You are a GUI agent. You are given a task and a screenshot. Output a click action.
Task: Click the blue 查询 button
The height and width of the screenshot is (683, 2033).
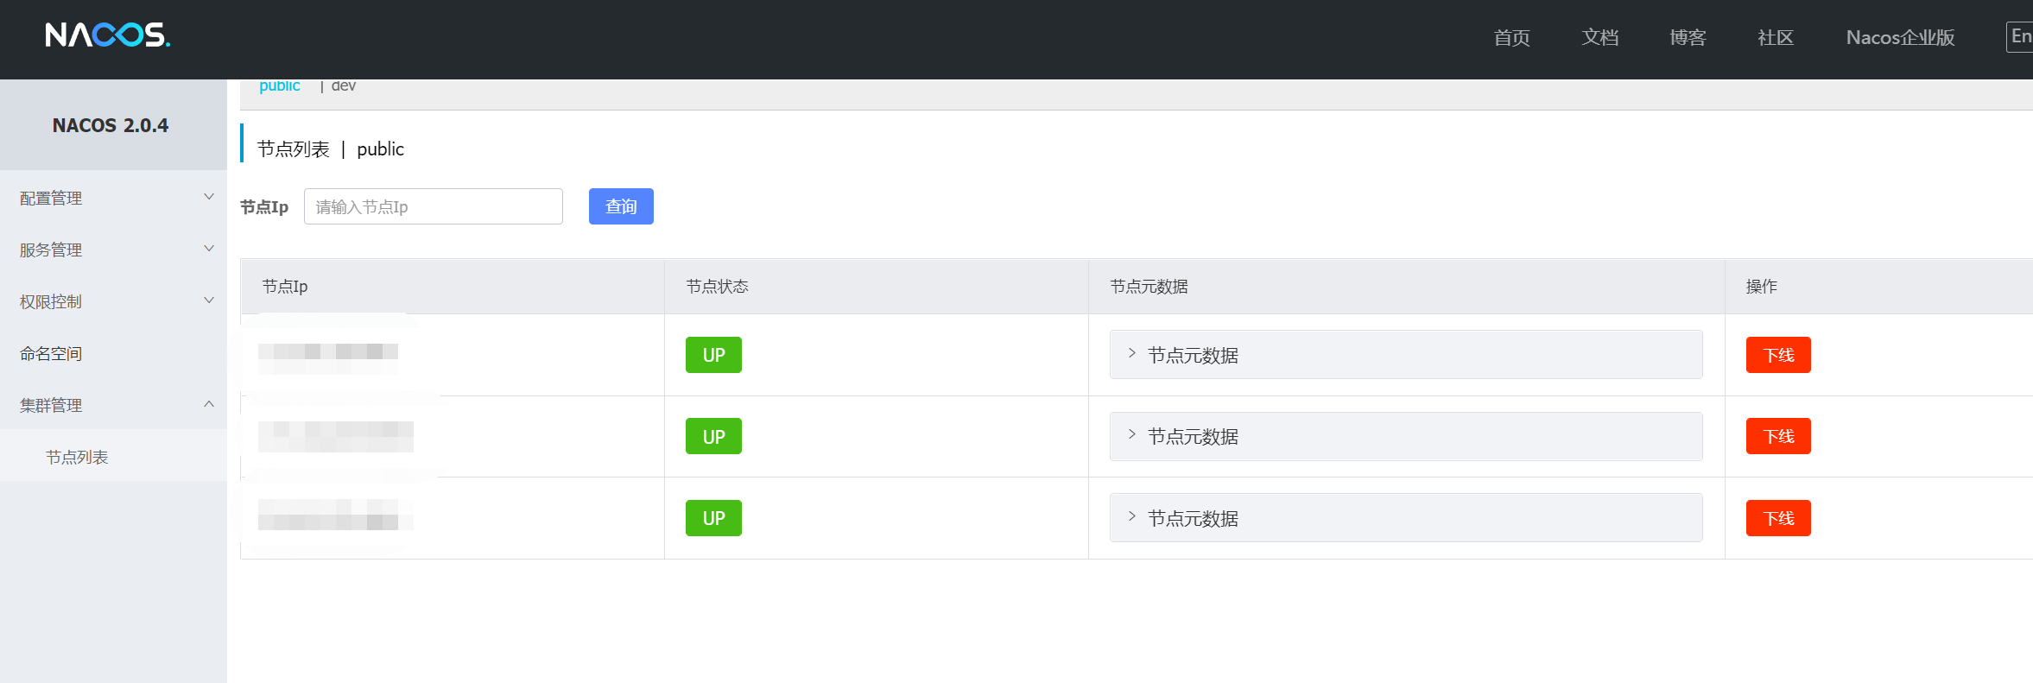(x=621, y=206)
